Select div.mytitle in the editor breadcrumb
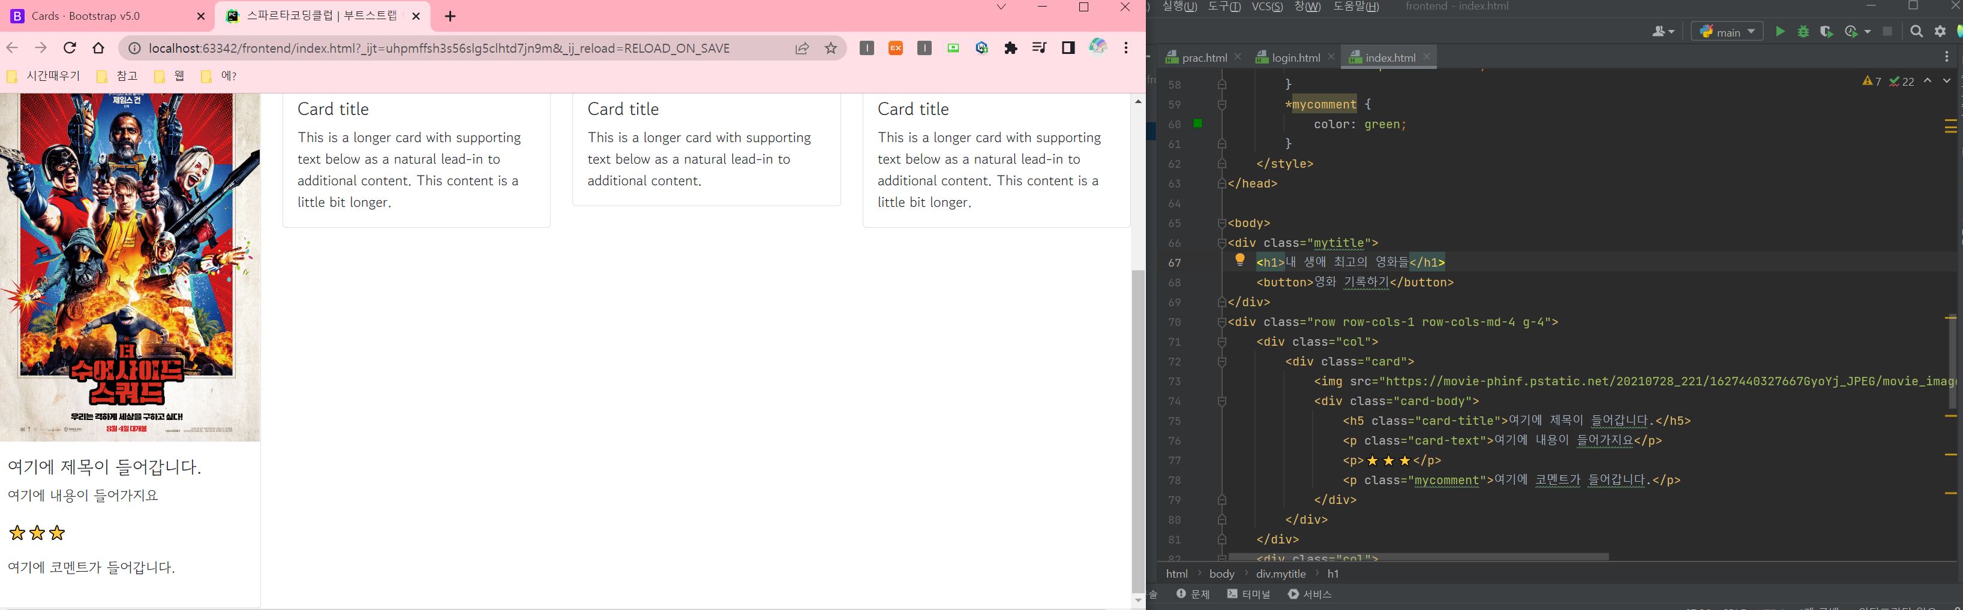The width and height of the screenshot is (1963, 610). pyautogui.click(x=1281, y=573)
